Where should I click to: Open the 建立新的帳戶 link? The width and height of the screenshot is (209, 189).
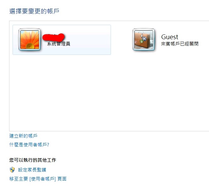(23, 136)
